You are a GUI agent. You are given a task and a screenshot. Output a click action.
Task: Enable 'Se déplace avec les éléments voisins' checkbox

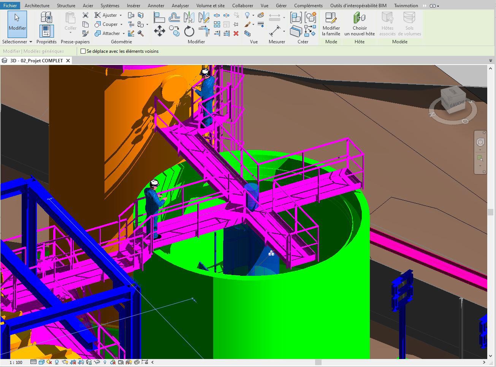[83, 51]
